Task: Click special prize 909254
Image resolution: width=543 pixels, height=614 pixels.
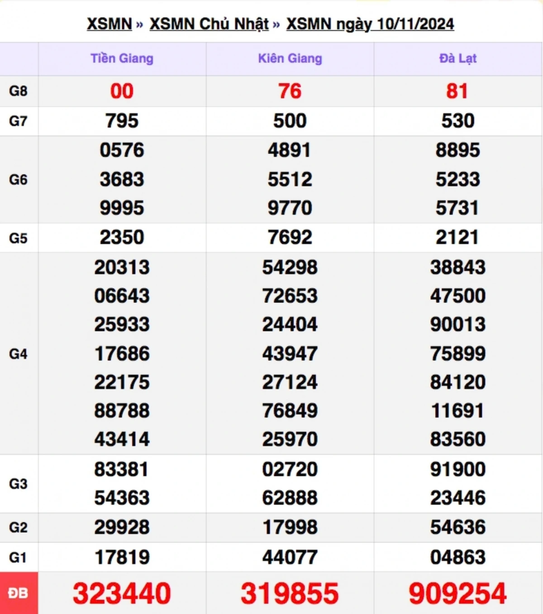Action: 458,593
